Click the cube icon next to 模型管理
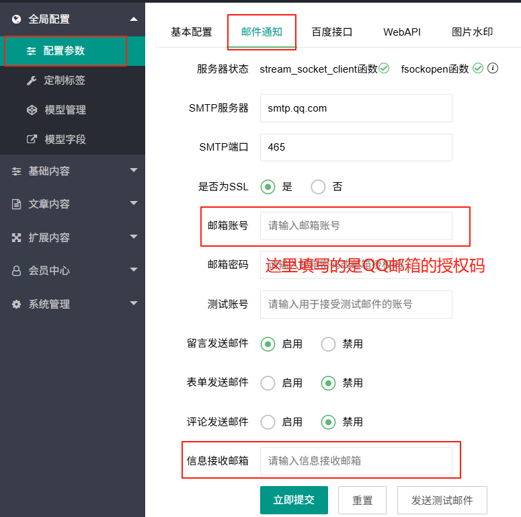 click(x=32, y=110)
